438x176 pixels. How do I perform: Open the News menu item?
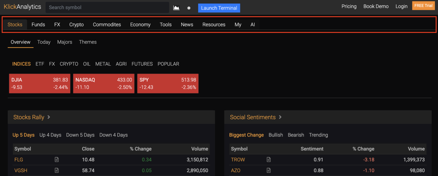187,25
